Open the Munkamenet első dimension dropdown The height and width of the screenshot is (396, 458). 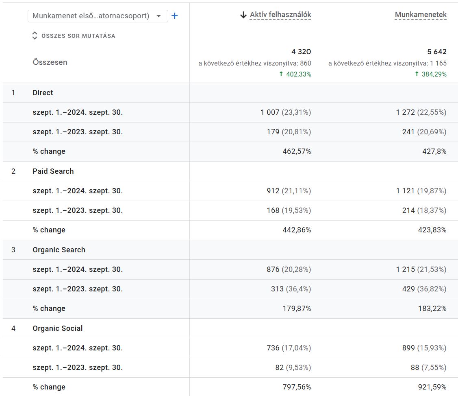click(x=91, y=16)
